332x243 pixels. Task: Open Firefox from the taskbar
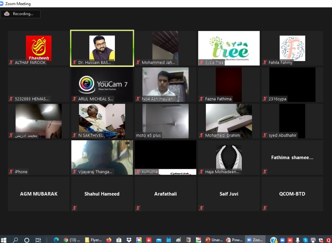point(109,240)
